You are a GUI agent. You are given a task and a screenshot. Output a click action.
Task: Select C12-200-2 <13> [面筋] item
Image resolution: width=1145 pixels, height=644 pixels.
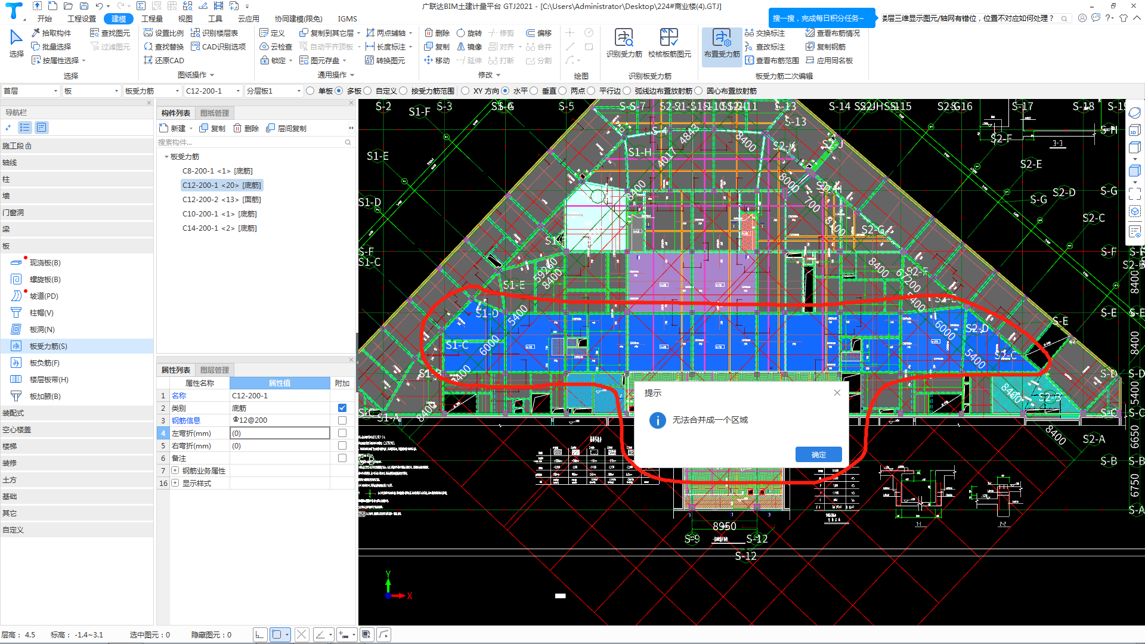(221, 200)
